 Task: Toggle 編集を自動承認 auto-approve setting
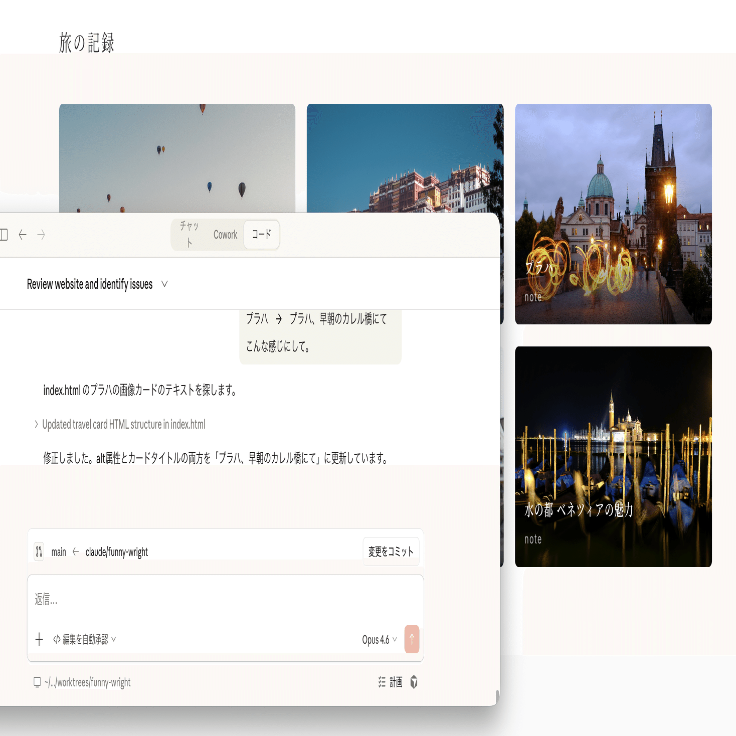(85, 639)
